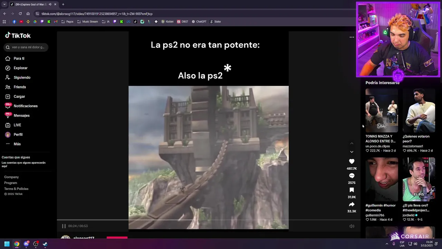The image size is (442, 249).
Task: Click the system tray volume icon
Action: point(415,244)
